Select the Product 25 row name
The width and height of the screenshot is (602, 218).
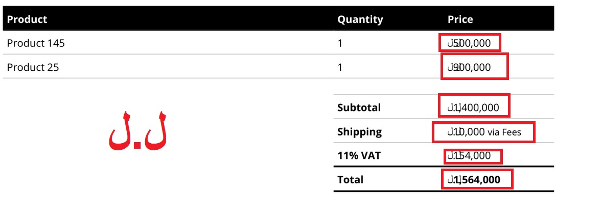[x=33, y=67]
